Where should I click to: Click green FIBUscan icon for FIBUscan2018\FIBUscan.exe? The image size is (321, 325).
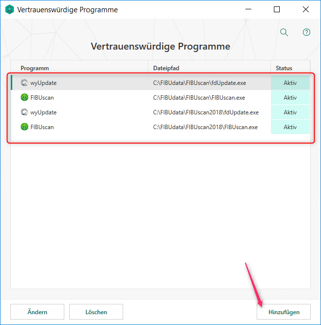point(24,127)
